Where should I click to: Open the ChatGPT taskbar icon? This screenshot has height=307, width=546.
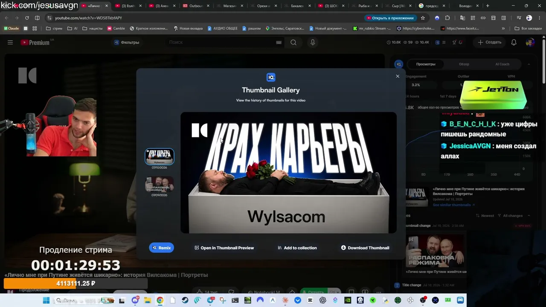click(x=323, y=300)
